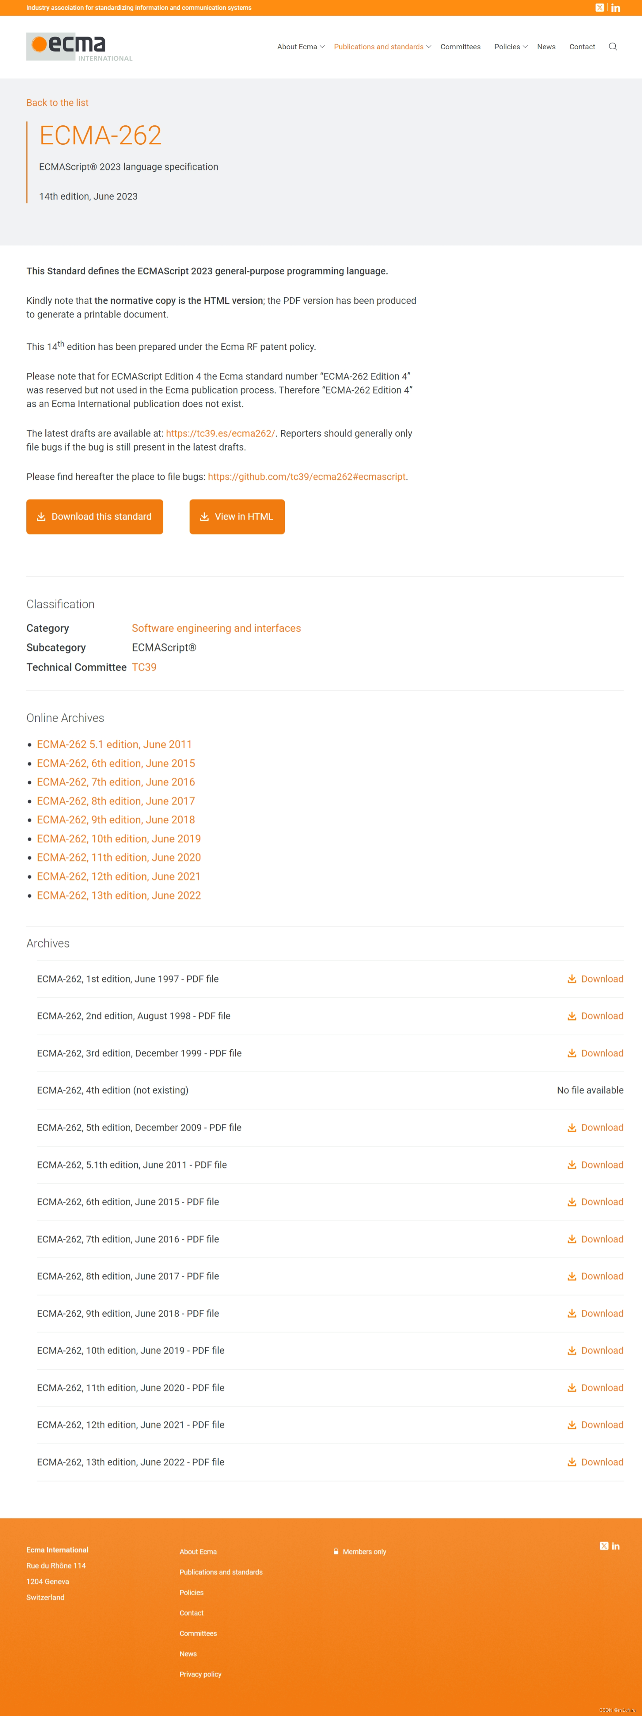Screen dimensions: 642x1716
Task: Click footer About Ecma link
Action: click(198, 1551)
